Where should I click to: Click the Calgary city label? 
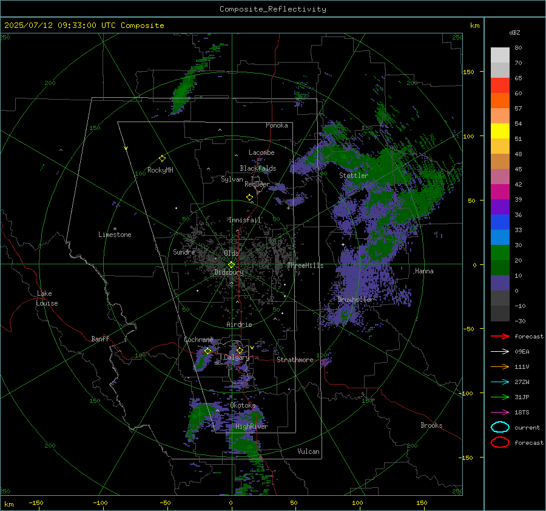(x=237, y=357)
